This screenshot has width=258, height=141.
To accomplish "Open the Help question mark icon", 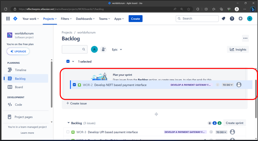I will coord(232,19).
